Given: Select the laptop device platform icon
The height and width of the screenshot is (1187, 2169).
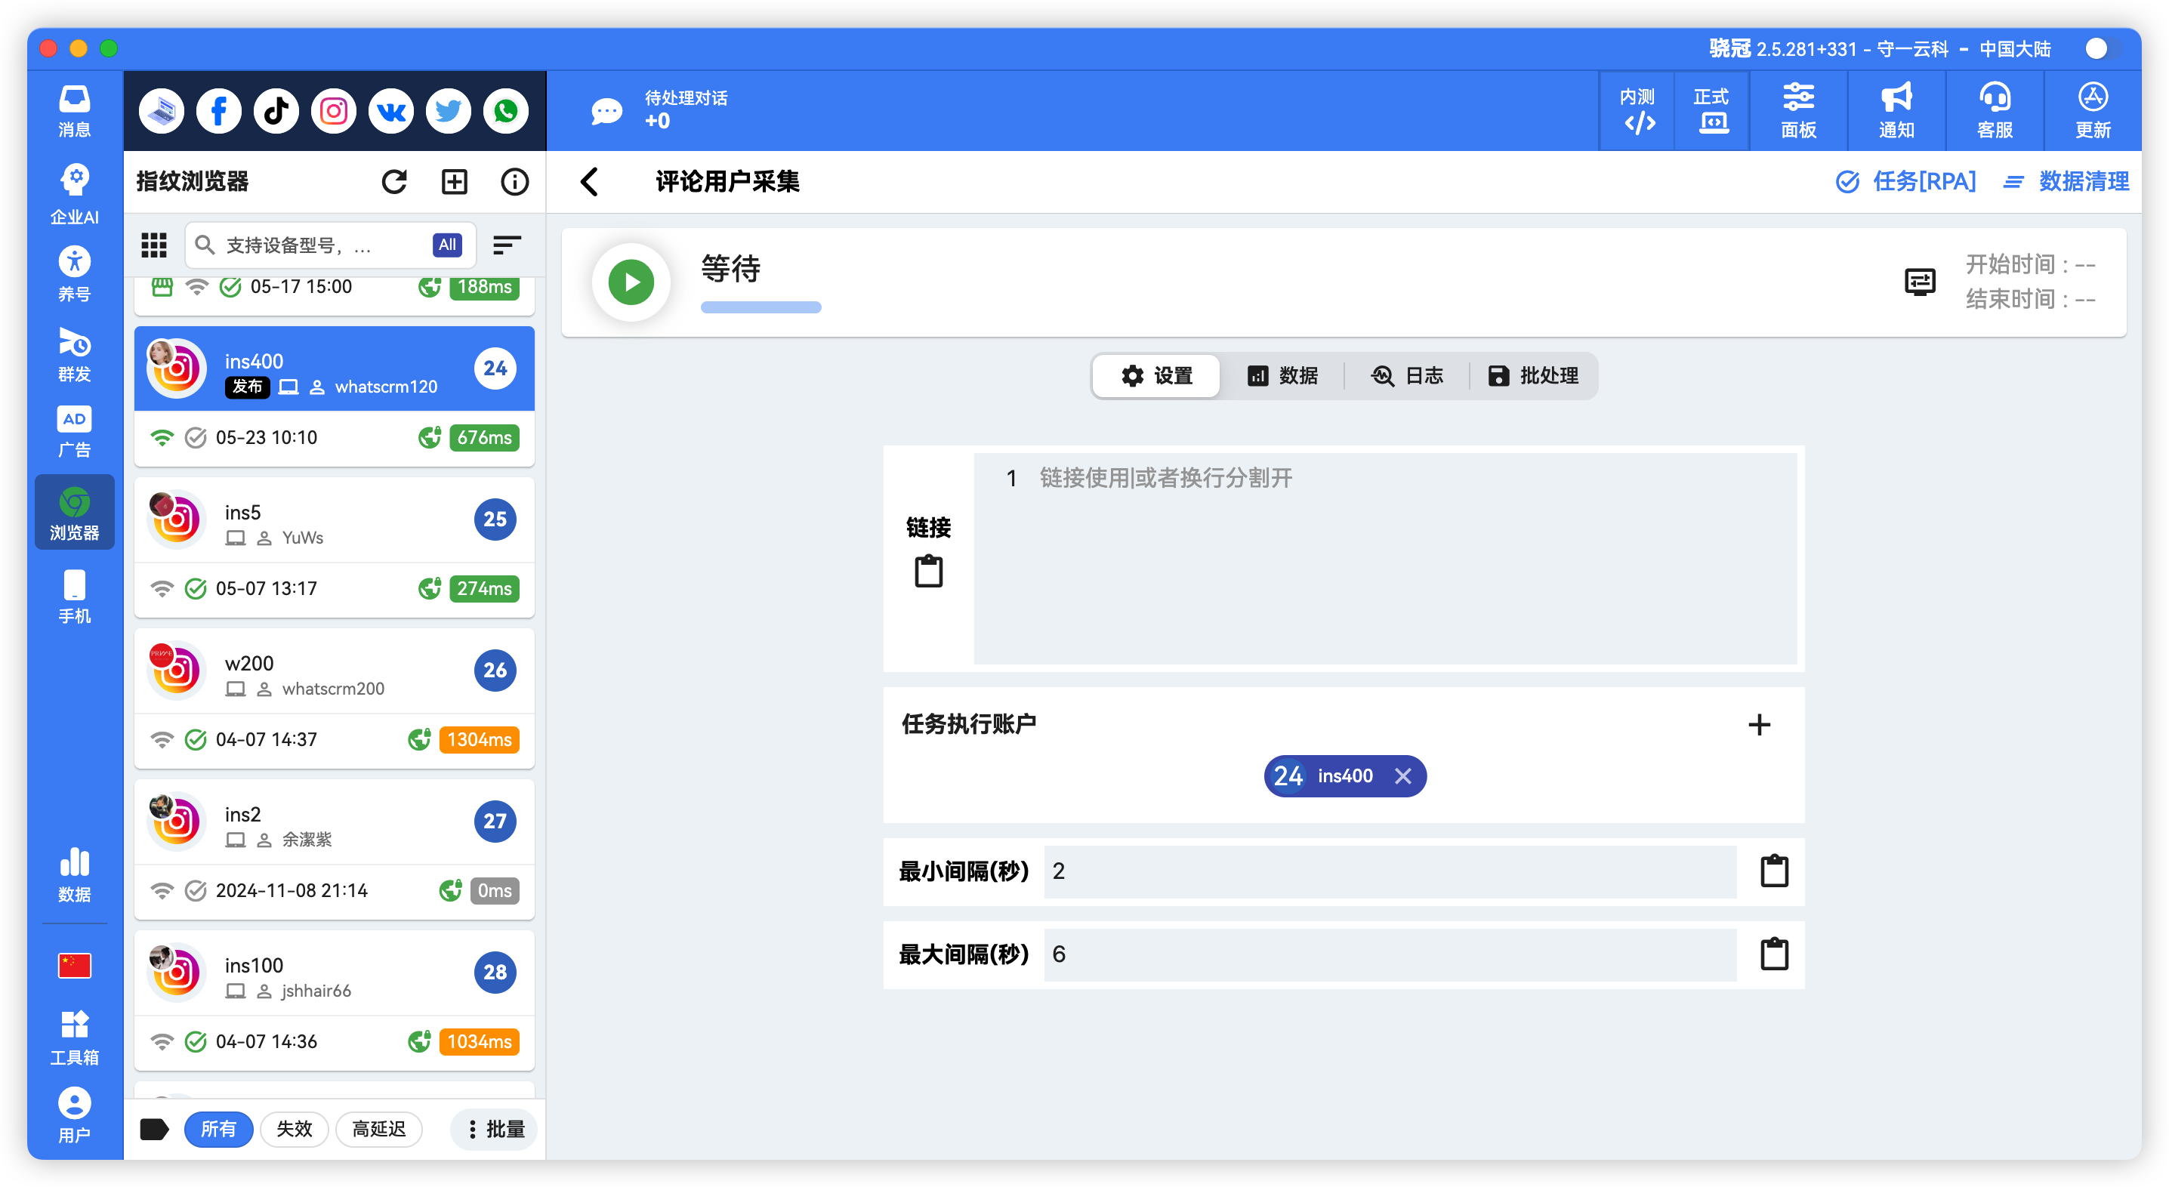Looking at the screenshot, I should pos(162,111).
